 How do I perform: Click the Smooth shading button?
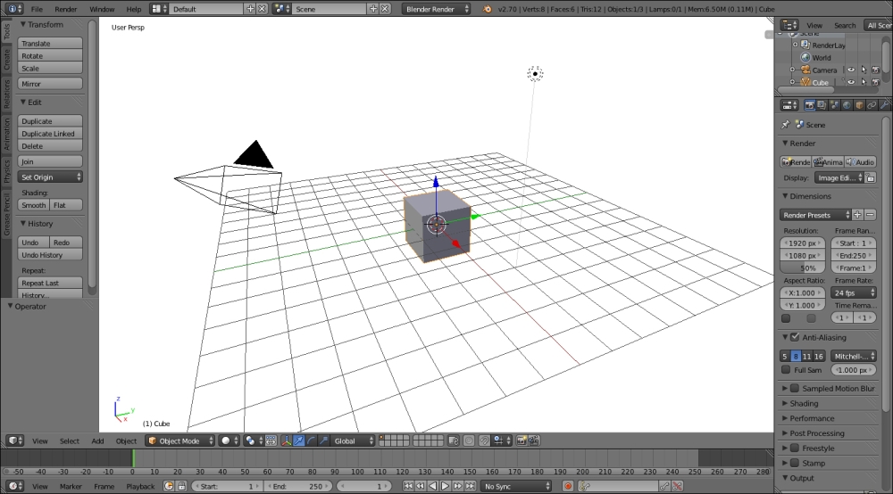[34, 205]
